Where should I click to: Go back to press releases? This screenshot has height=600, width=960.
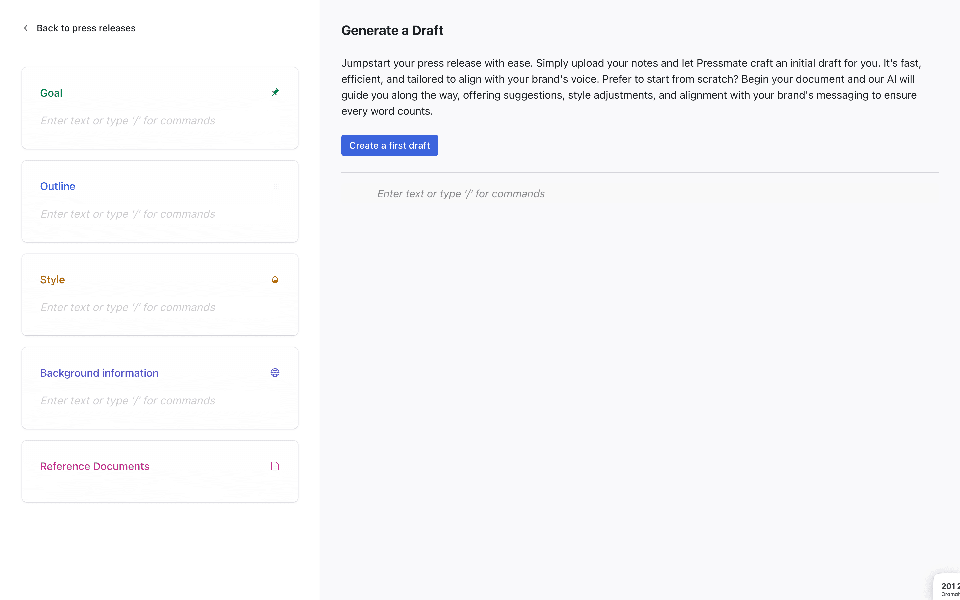86,28
